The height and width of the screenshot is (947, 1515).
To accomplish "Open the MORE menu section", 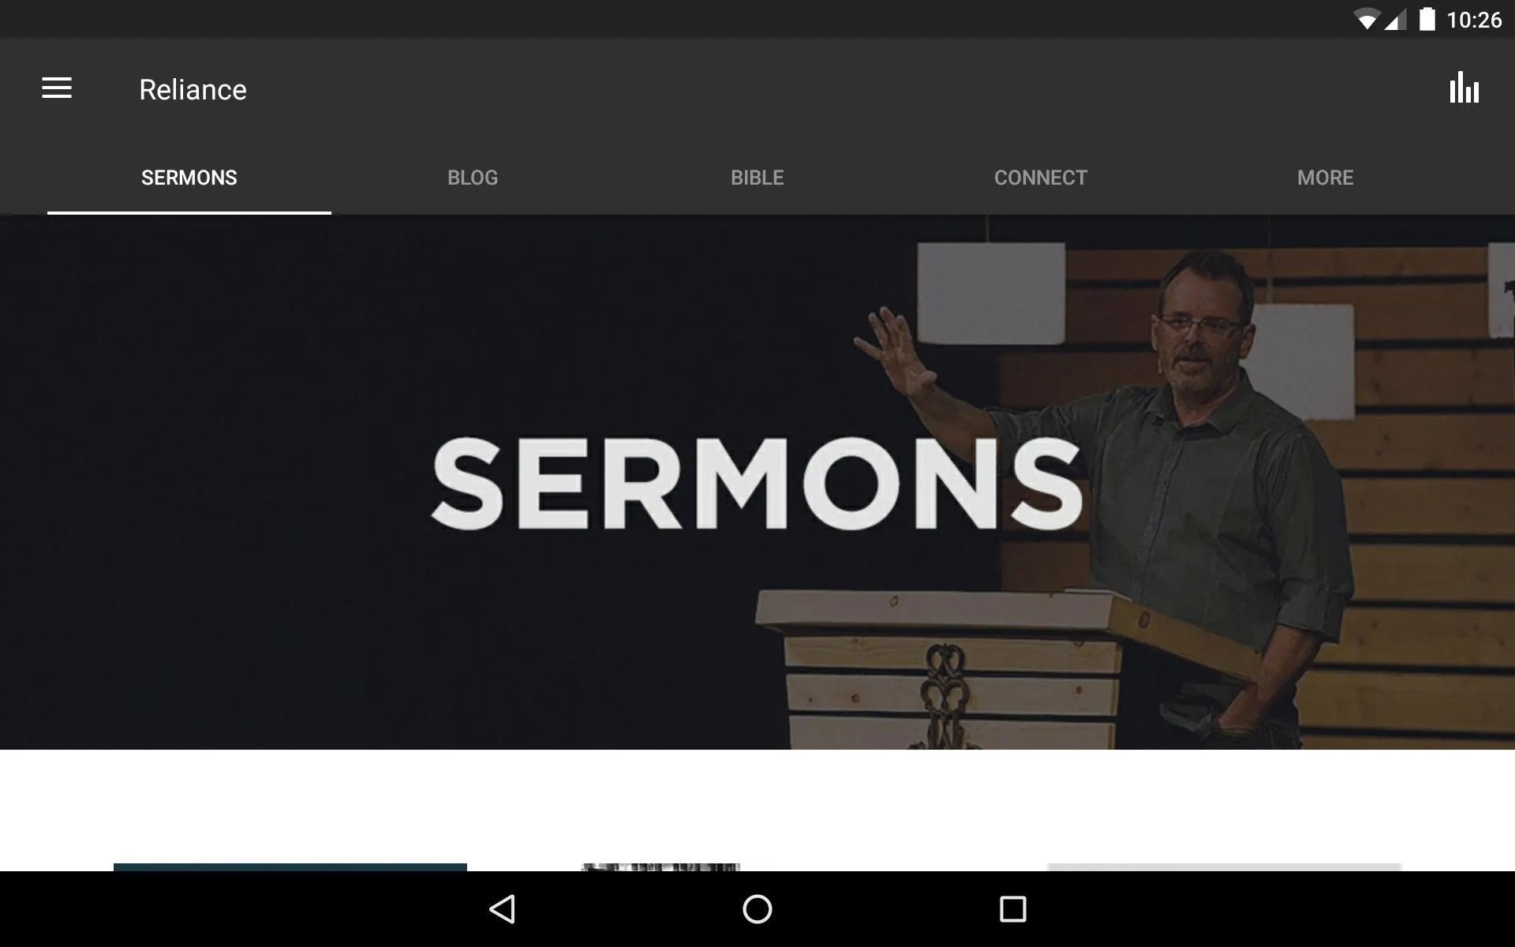I will pyautogui.click(x=1325, y=178).
